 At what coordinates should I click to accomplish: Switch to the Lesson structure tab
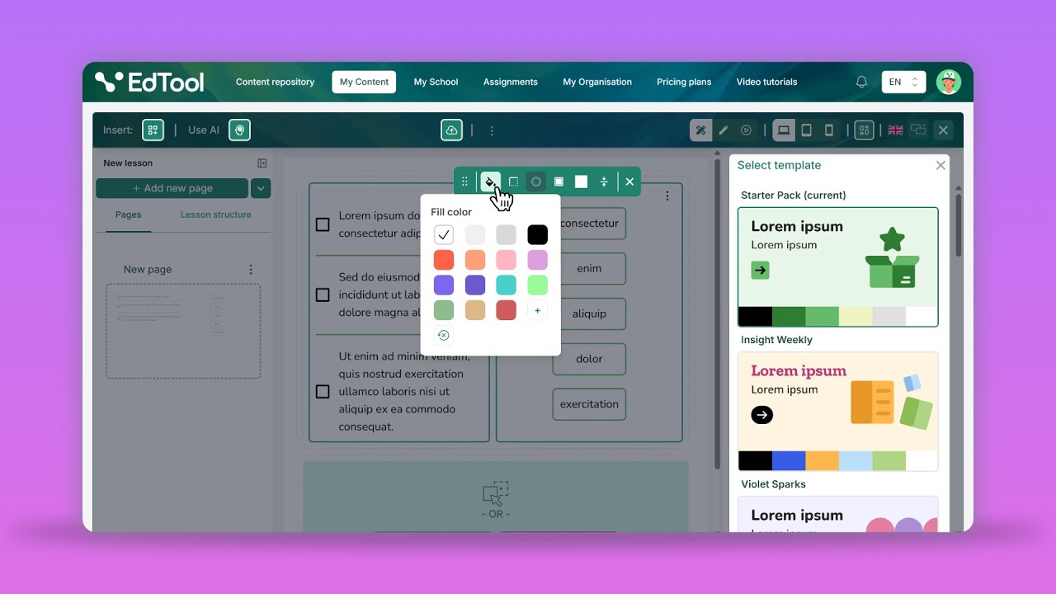[215, 214]
